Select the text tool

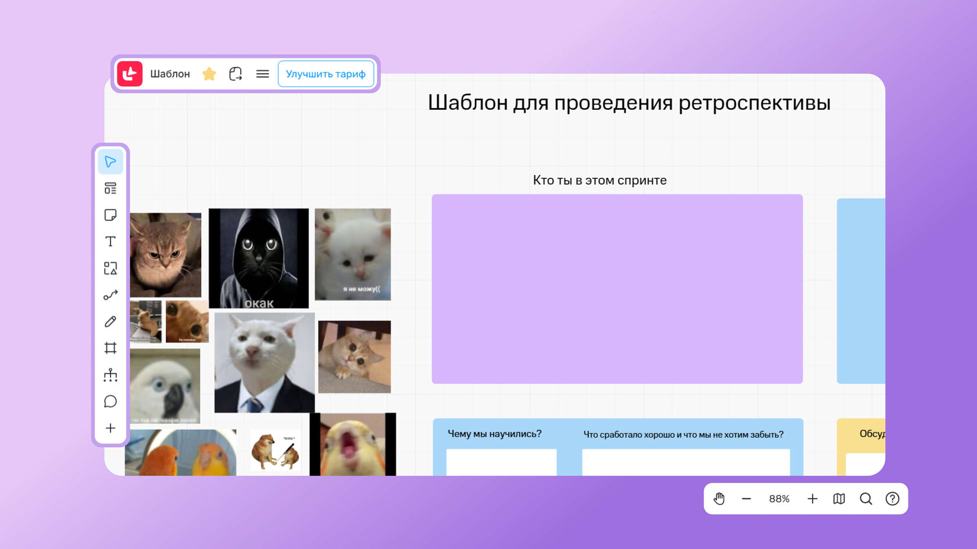(x=110, y=242)
